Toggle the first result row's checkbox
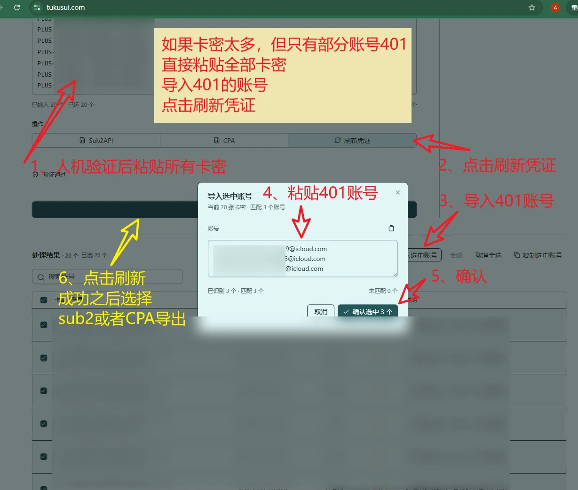 click(x=44, y=325)
